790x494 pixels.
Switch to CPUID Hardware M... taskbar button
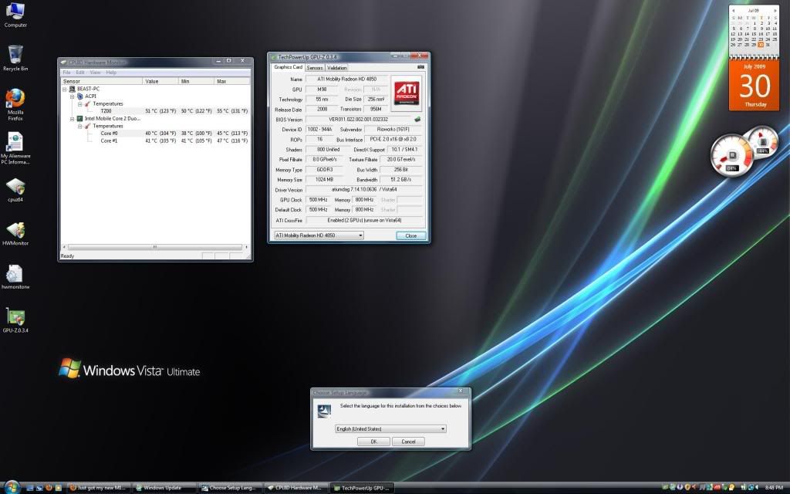(295, 488)
